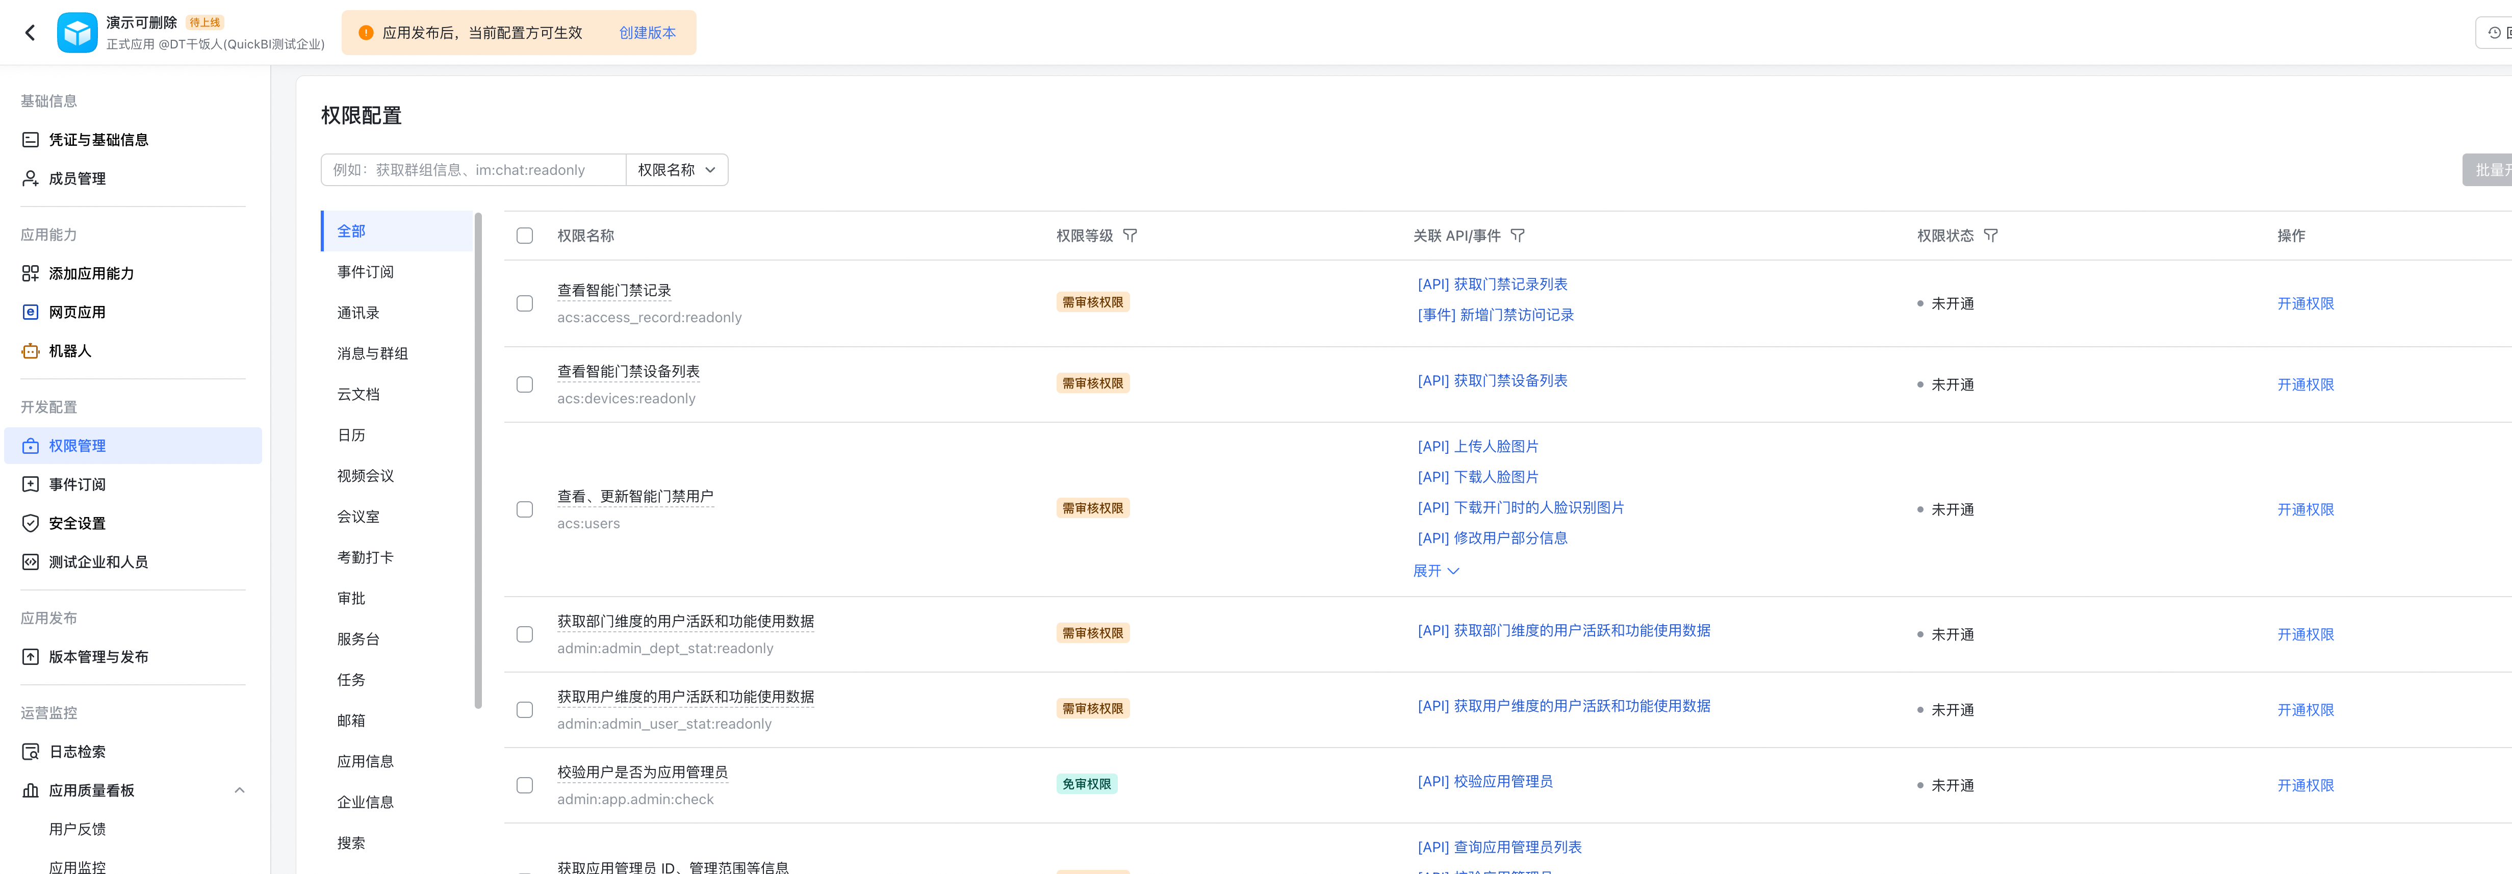The image size is (2512, 874).
Task: Click the 创建版本 link
Action: point(648,33)
